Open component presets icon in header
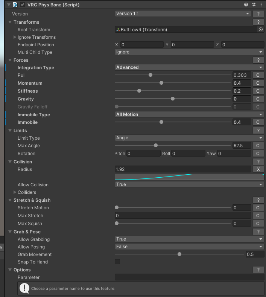The height and width of the screenshot is (297, 266). [254, 5]
